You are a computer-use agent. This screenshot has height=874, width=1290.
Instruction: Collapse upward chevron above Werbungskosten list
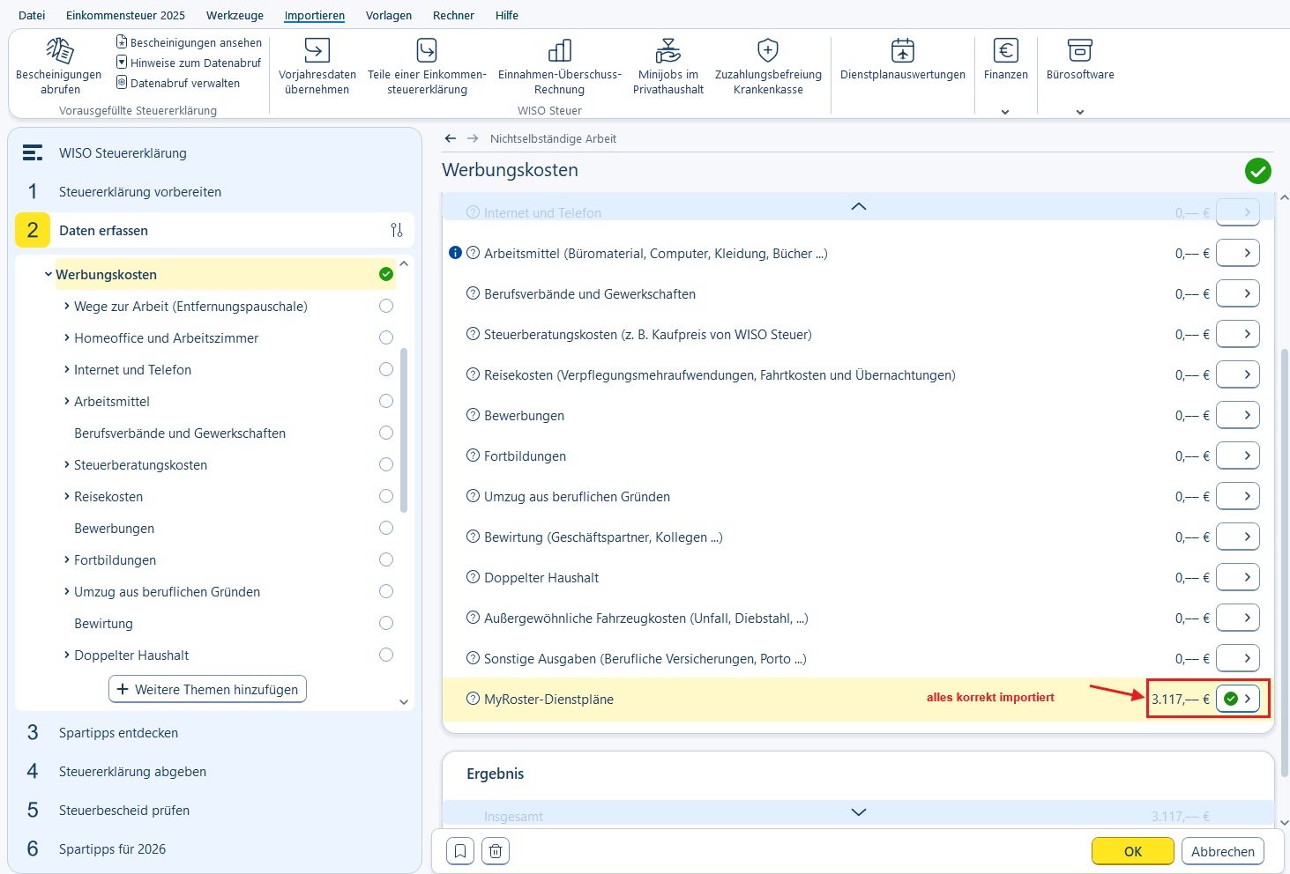pyautogui.click(x=858, y=206)
